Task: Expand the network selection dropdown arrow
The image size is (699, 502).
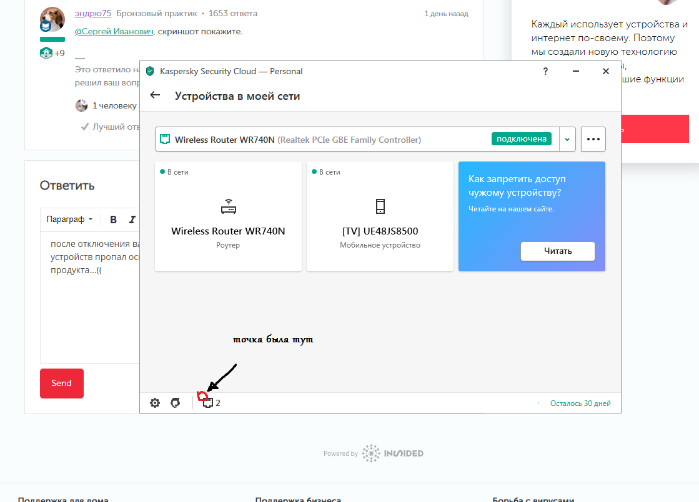Action: (567, 139)
